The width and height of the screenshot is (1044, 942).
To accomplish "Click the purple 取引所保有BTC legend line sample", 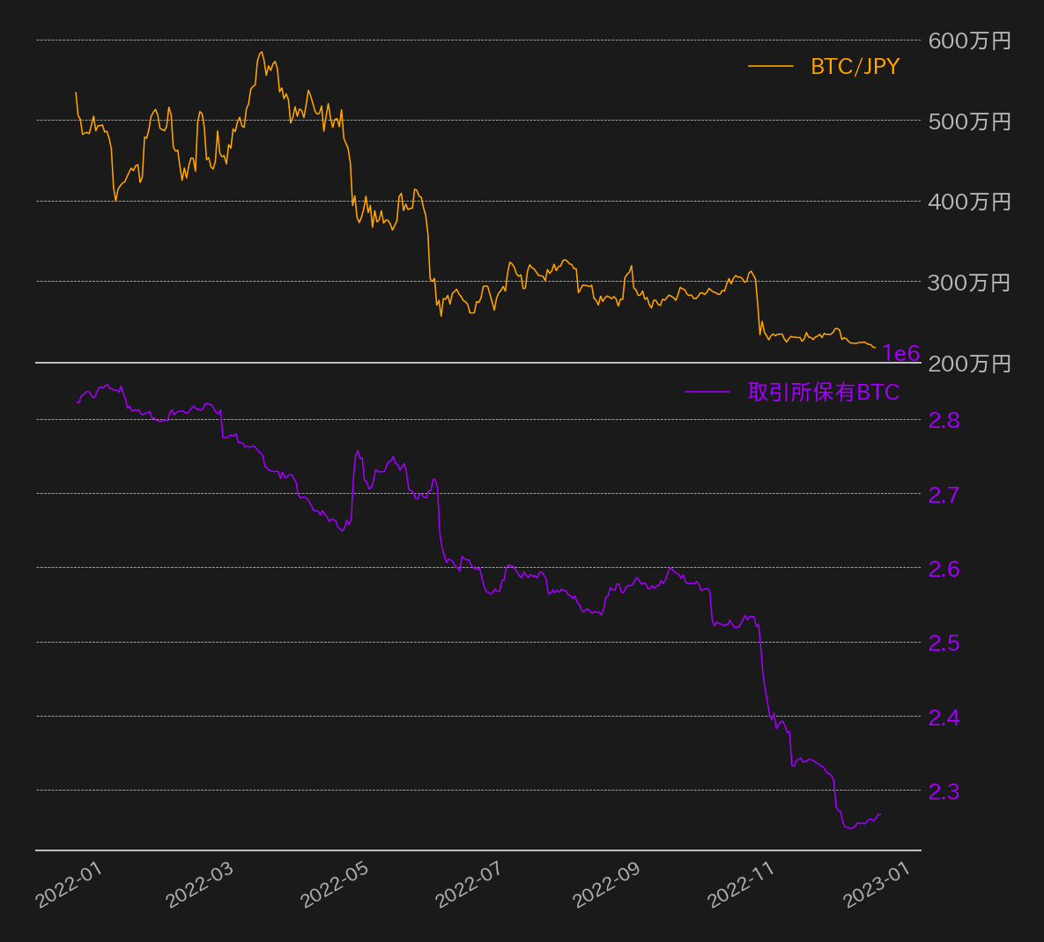I will click(707, 393).
